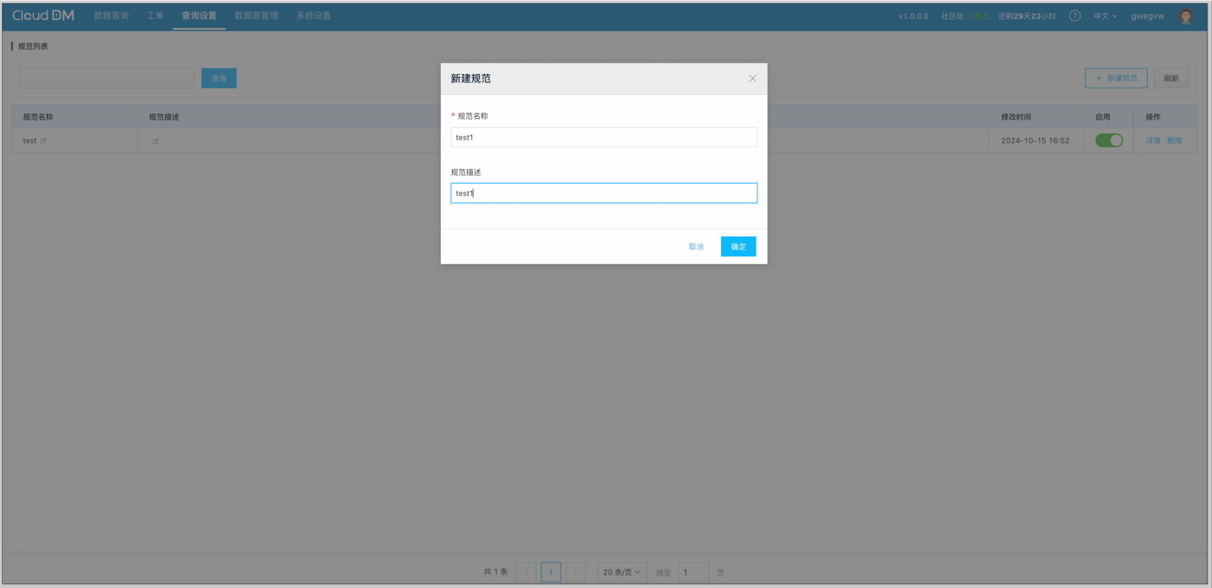Go to next page arrow
The width and height of the screenshot is (1212, 588).
pyautogui.click(x=575, y=572)
